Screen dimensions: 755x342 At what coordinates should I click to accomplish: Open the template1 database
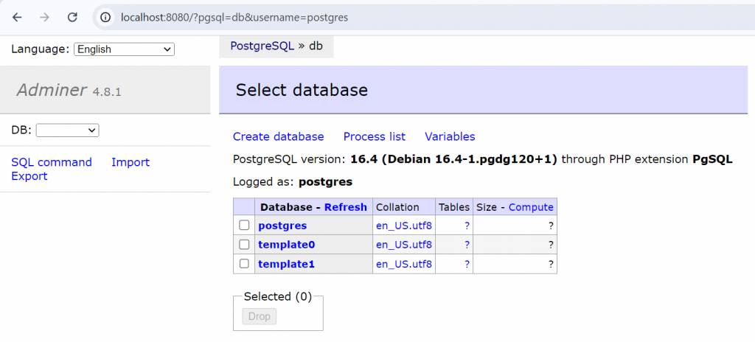(x=287, y=264)
